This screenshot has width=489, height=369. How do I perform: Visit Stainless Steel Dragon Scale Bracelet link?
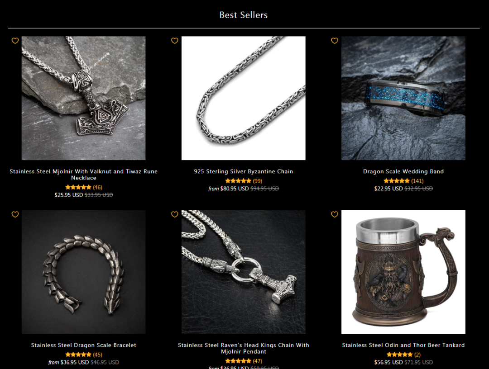tap(84, 345)
